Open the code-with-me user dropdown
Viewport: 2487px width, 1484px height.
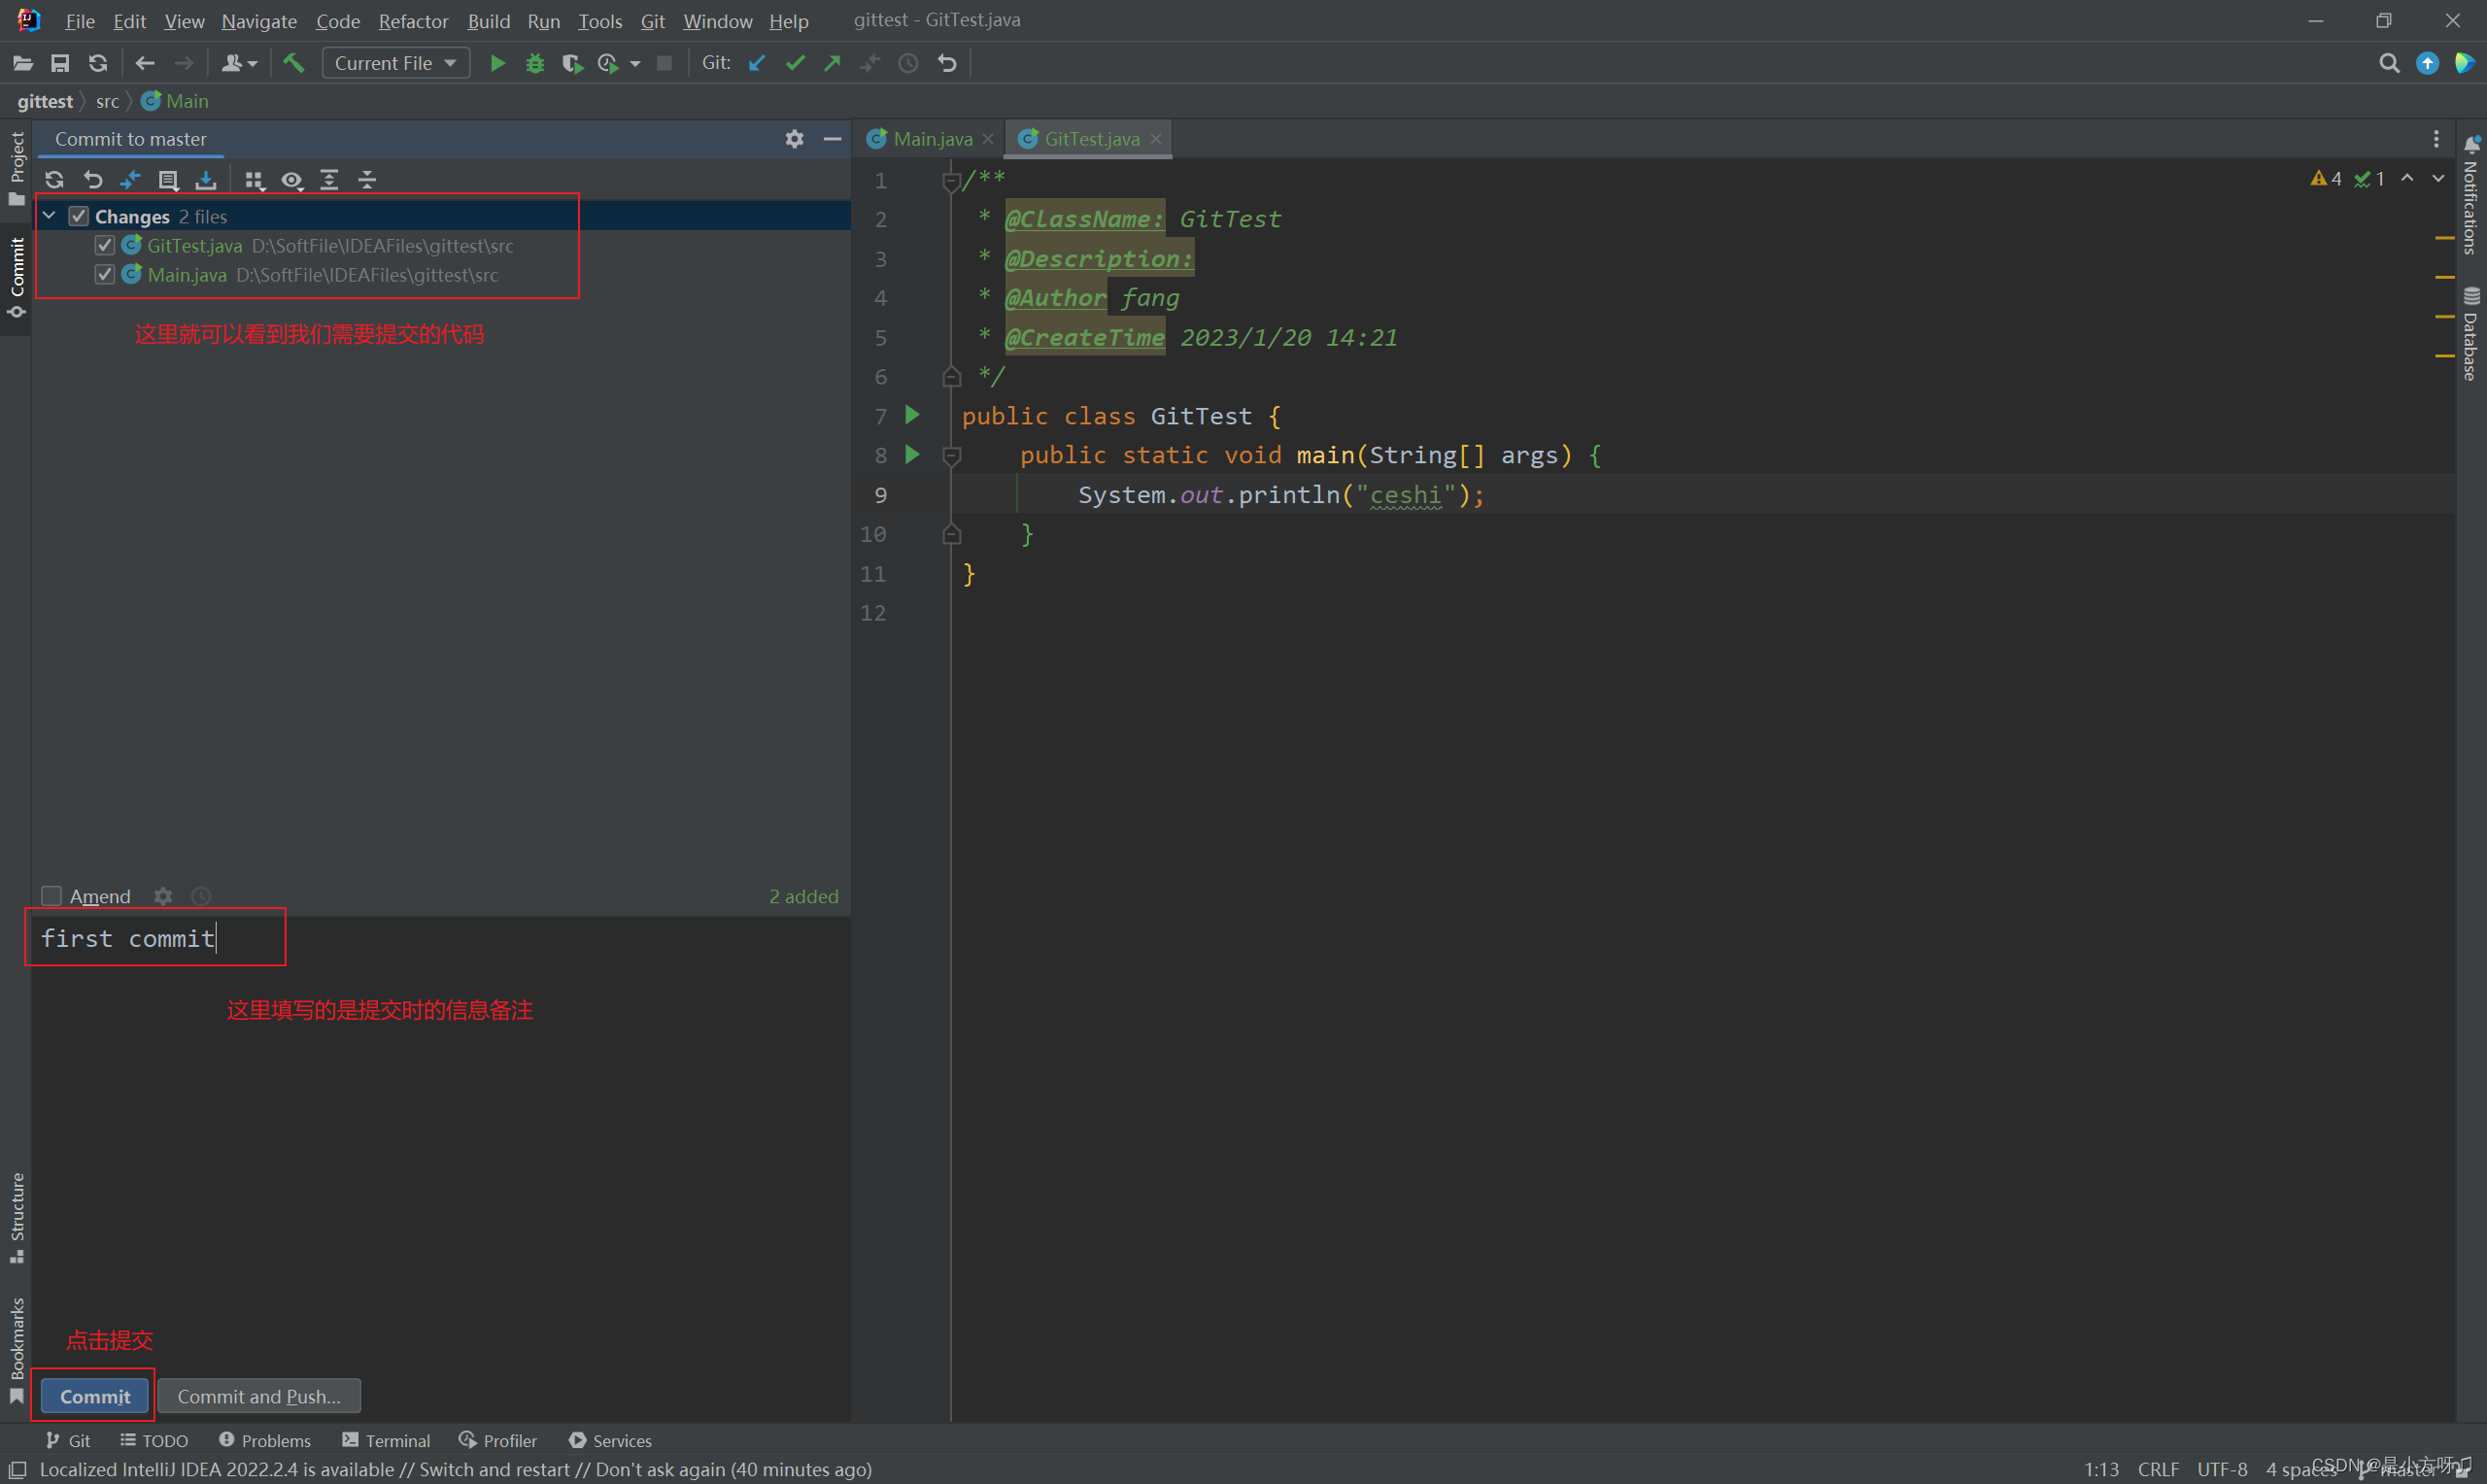click(239, 63)
